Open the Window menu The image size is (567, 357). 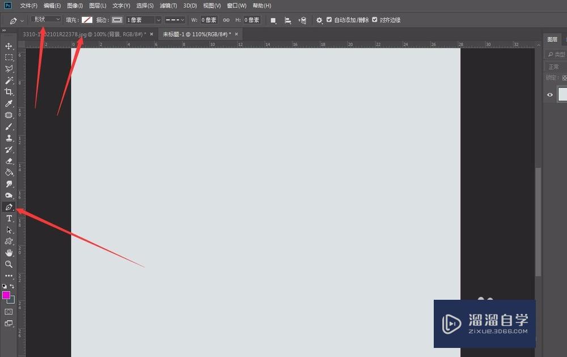(x=236, y=6)
